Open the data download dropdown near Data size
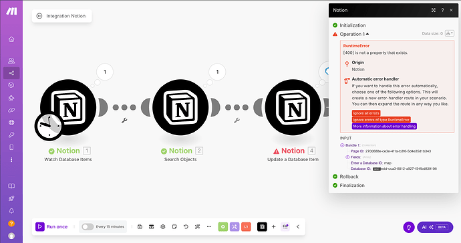The image size is (461, 243). point(449,33)
